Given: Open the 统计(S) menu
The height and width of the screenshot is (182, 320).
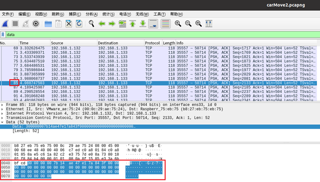Looking at the screenshot, I should 108,14.
